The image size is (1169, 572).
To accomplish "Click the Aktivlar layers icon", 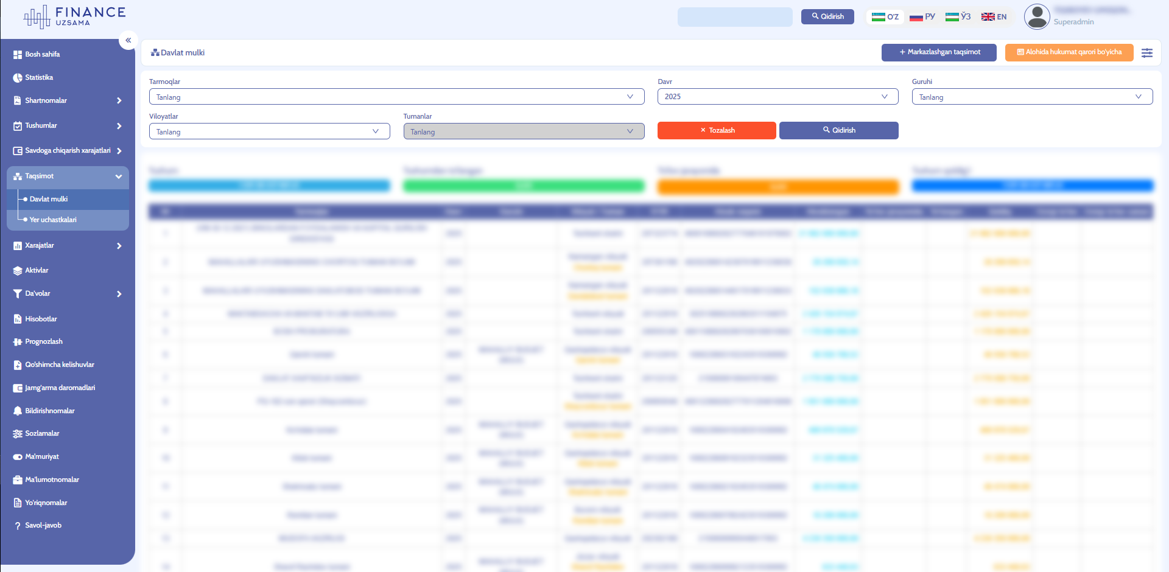I will click(x=18, y=271).
